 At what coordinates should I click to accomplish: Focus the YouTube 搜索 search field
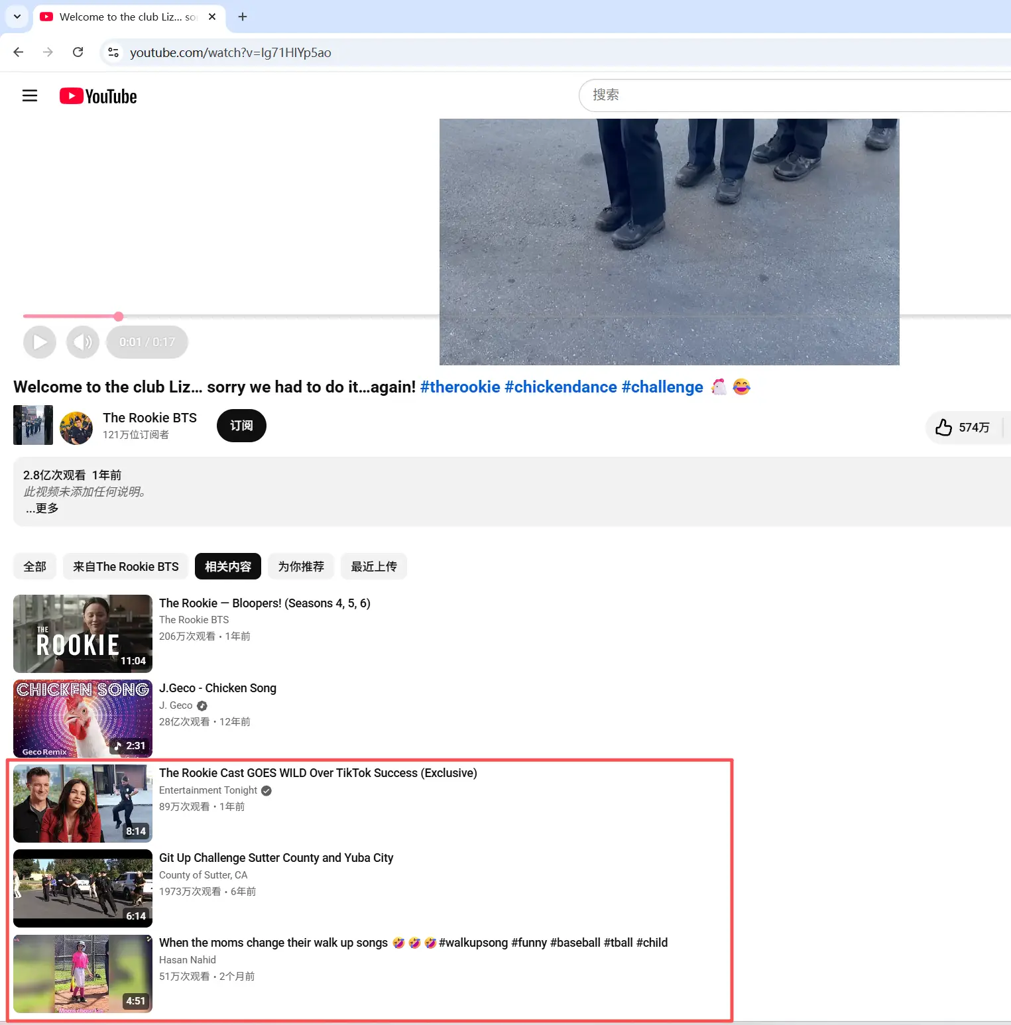click(x=796, y=95)
